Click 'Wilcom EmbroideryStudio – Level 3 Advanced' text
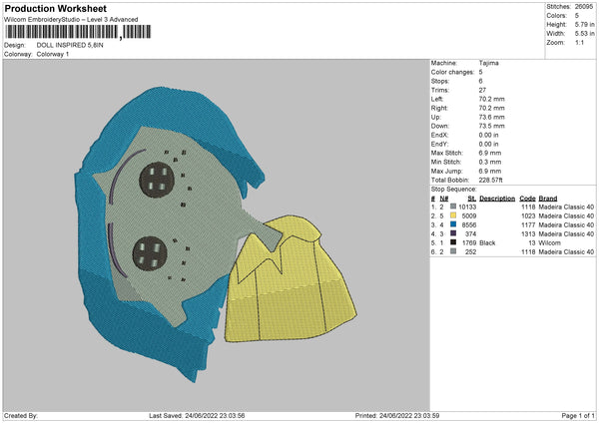The image size is (599, 423). (71, 20)
